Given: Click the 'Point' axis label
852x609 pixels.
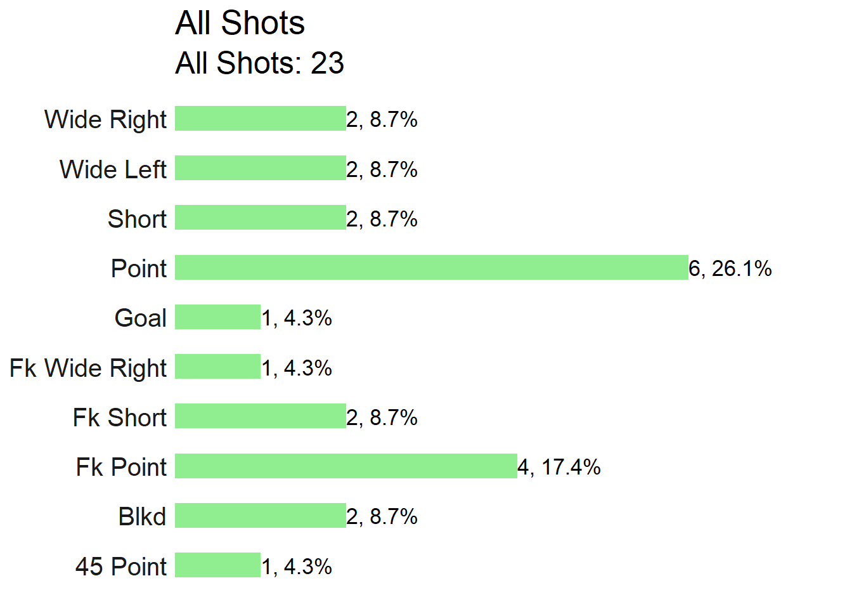Looking at the screenshot, I should click(139, 268).
